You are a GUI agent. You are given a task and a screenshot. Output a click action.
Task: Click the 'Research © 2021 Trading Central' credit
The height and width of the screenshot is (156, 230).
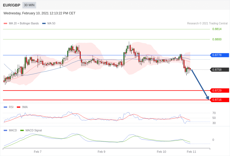(x=207, y=24)
